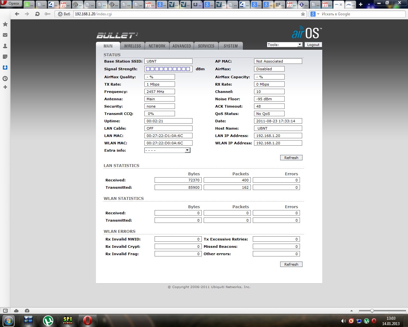
Task: Click the AP MAC value Not Associated
Action: click(278, 61)
